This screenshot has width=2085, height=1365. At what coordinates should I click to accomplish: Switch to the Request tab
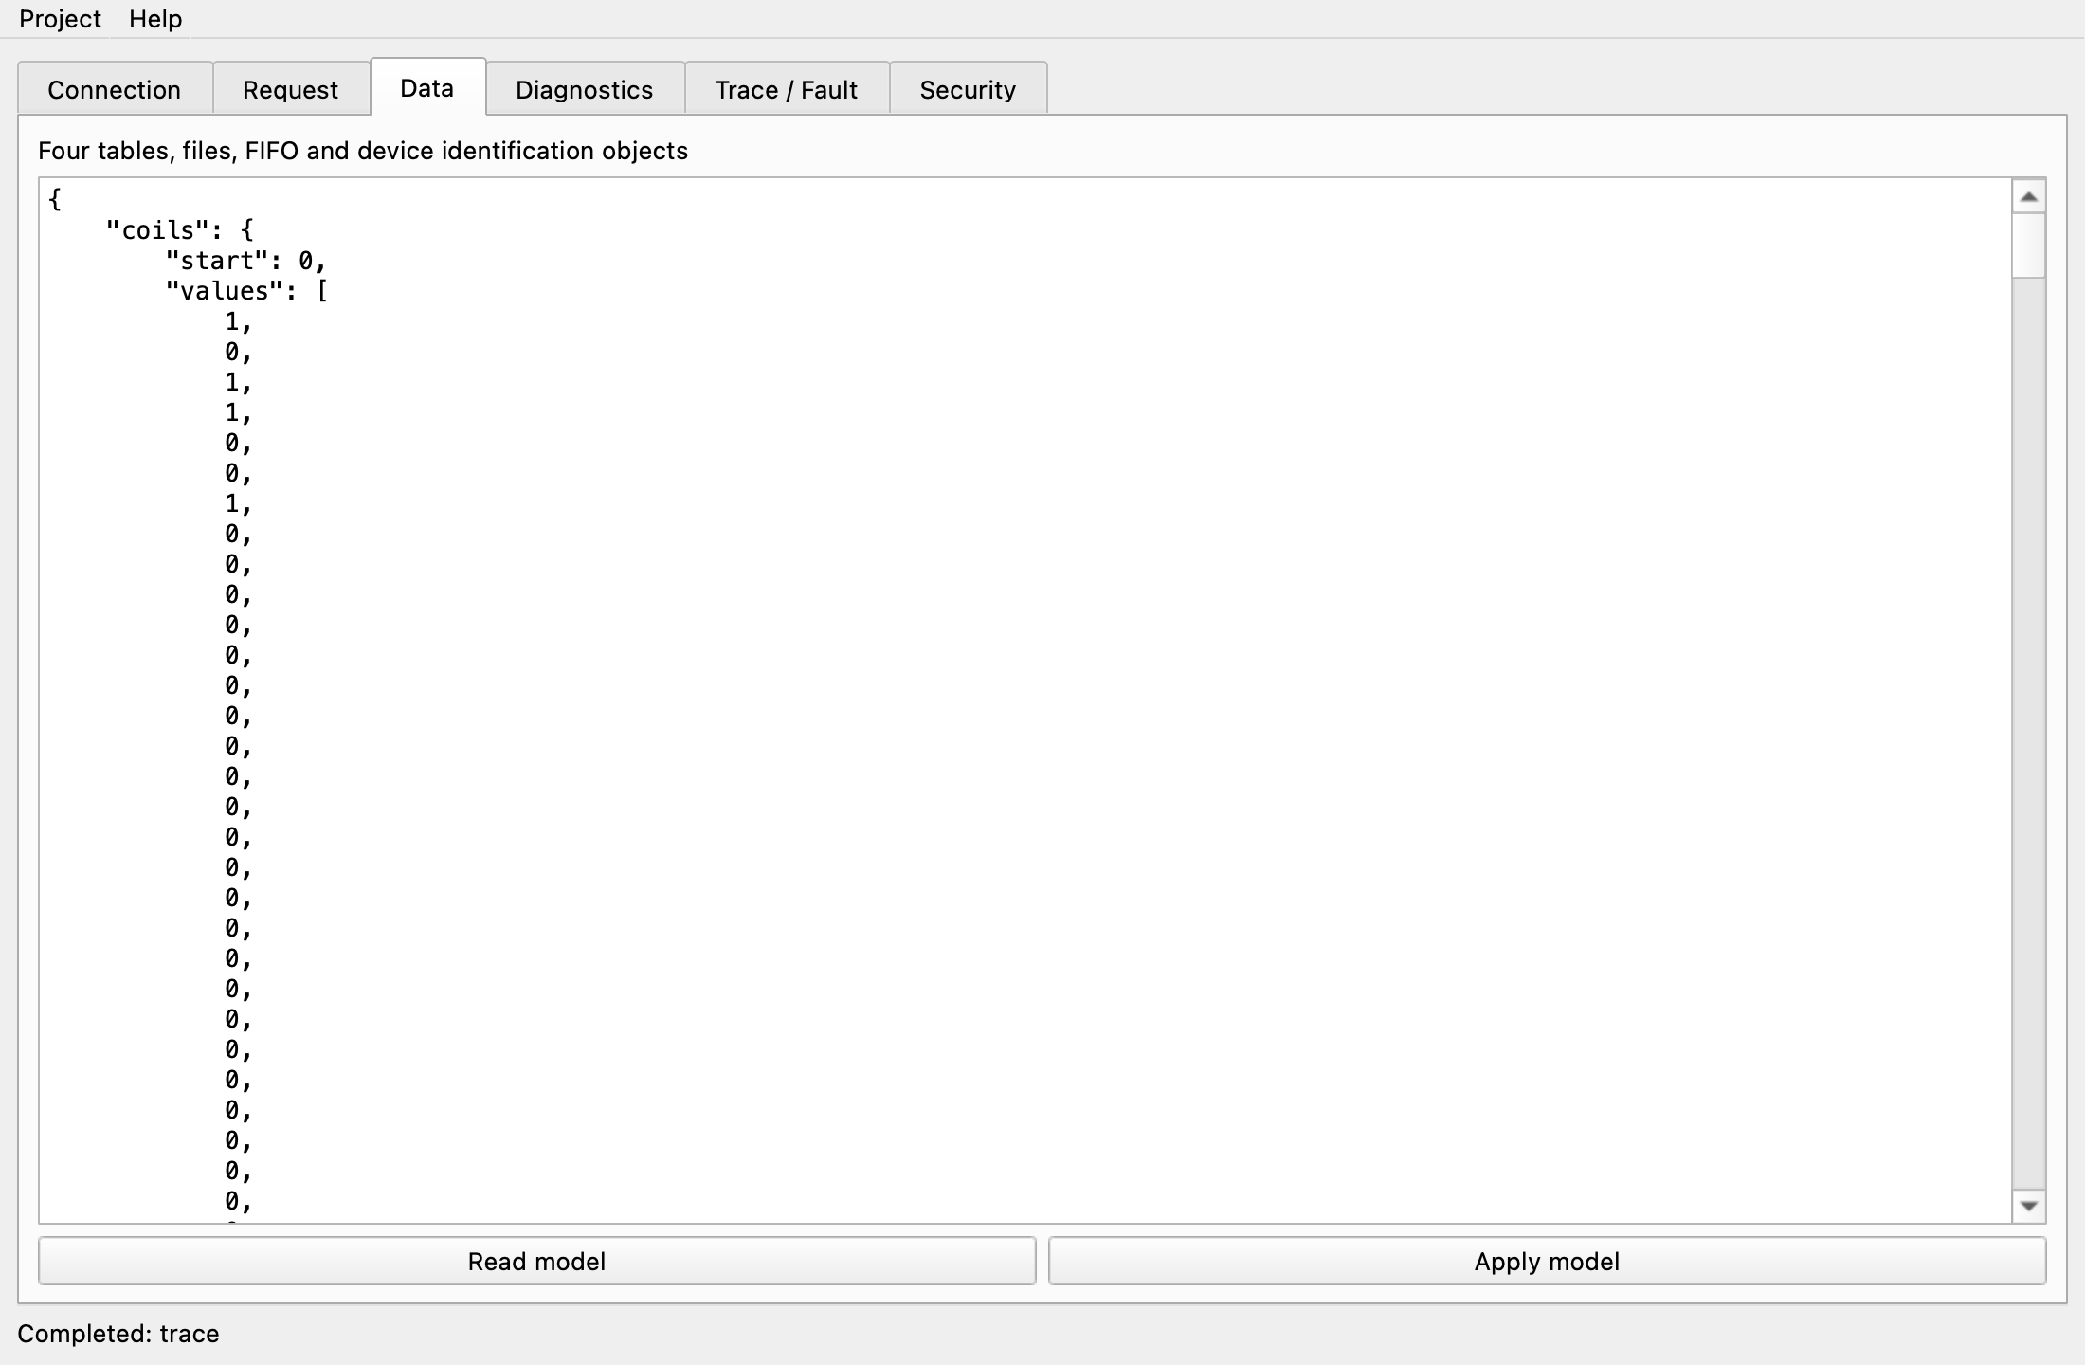click(290, 89)
